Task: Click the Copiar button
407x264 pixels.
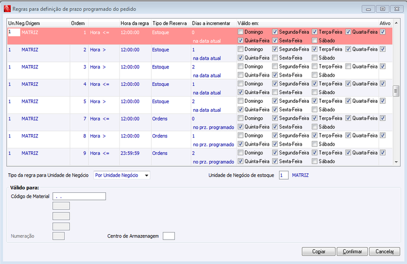Action: coord(319,252)
